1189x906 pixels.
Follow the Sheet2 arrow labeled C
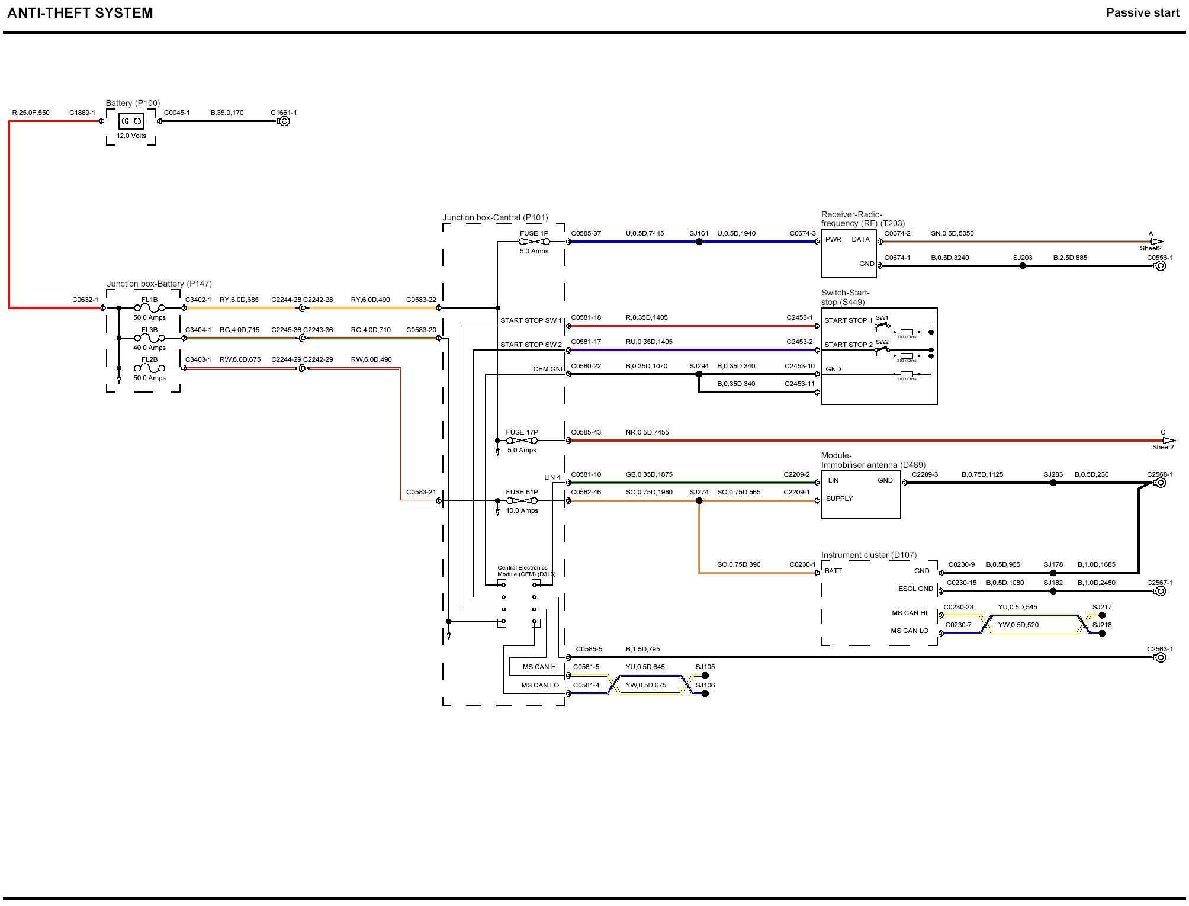[1168, 441]
